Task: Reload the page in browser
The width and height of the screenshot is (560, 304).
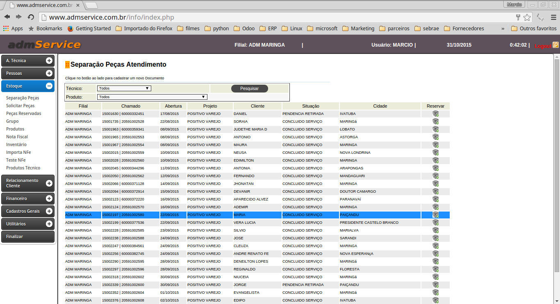Action: [x=31, y=17]
